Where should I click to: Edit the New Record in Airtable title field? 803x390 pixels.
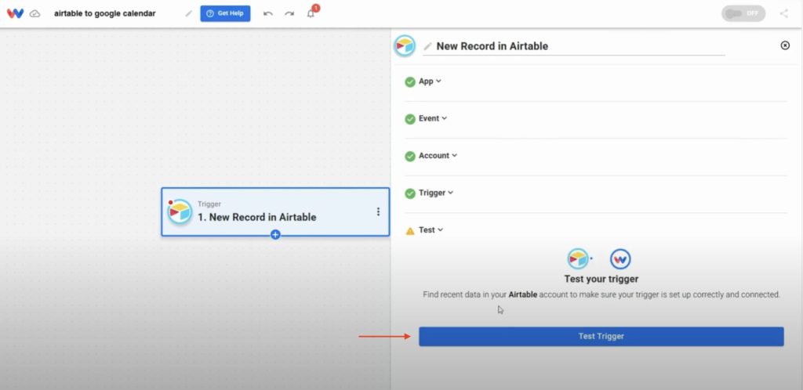[x=574, y=46]
